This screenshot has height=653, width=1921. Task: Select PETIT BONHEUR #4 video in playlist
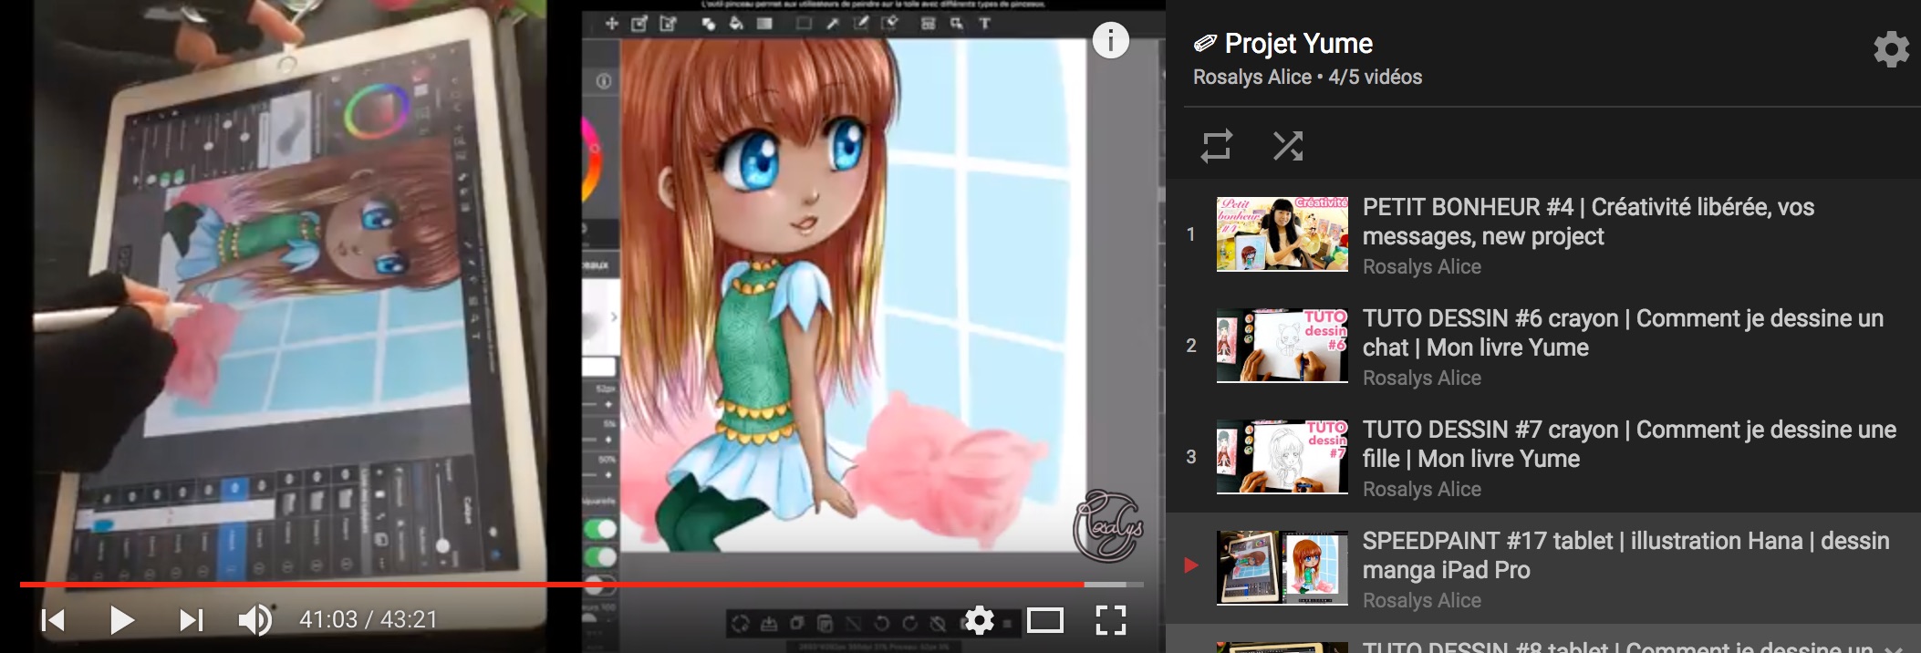1587,222
